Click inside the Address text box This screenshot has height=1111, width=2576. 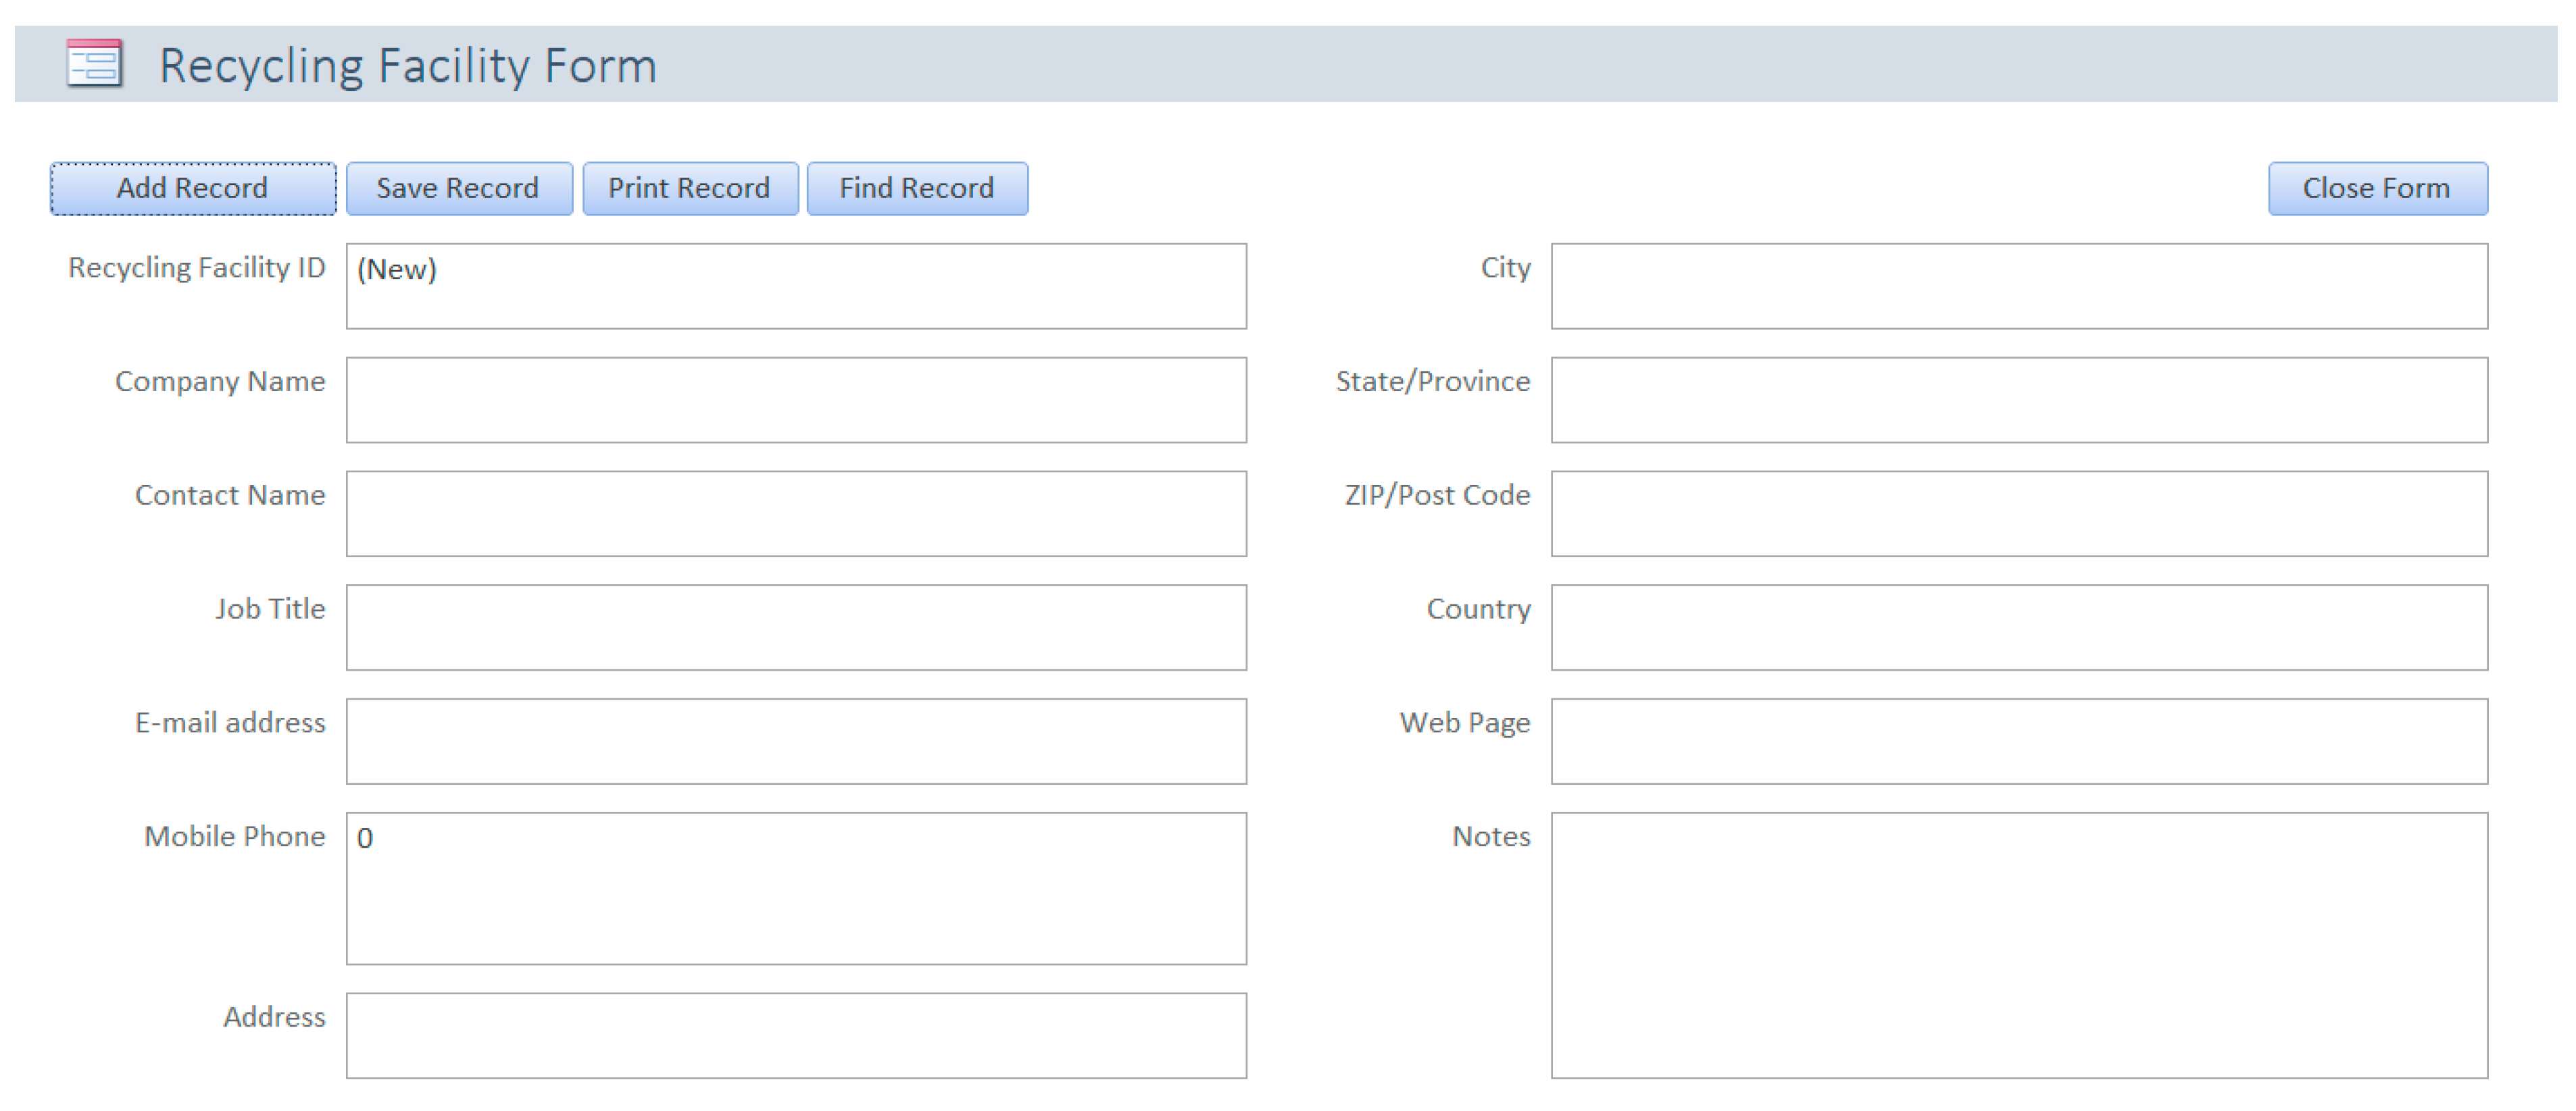796,1035
